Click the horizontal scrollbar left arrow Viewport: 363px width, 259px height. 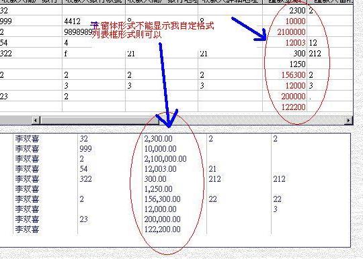point(36,120)
